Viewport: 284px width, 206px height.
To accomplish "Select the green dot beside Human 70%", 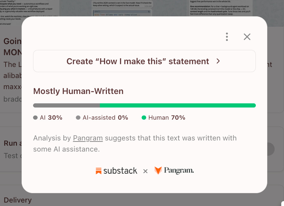I will 144,118.
